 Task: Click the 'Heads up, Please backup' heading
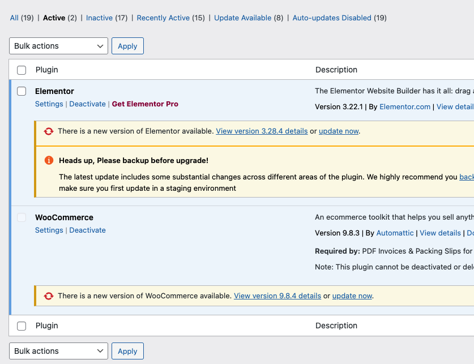tap(134, 160)
